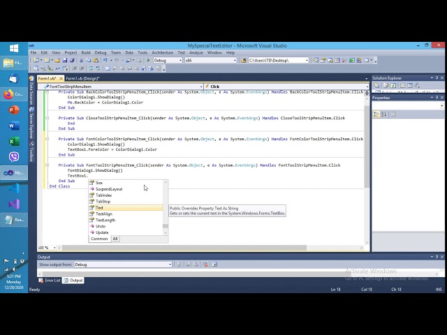Open the Debug menu
Viewport: 447px width, 335px height.
tap(101, 53)
